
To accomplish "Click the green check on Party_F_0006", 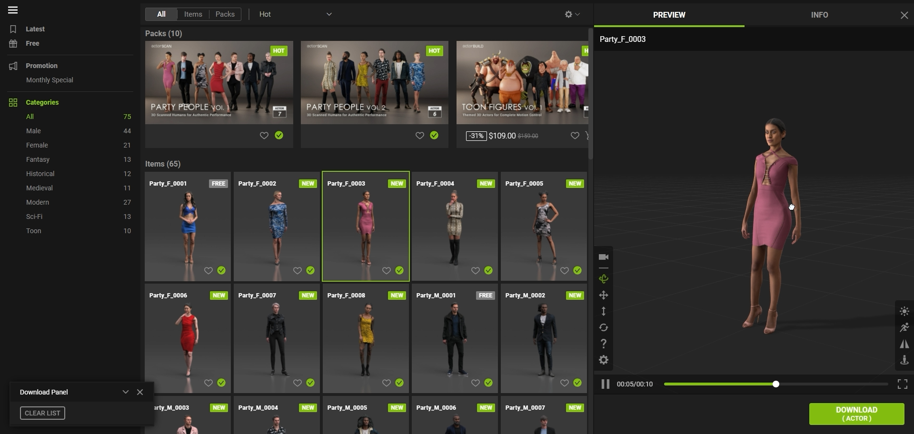I will (x=221, y=383).
